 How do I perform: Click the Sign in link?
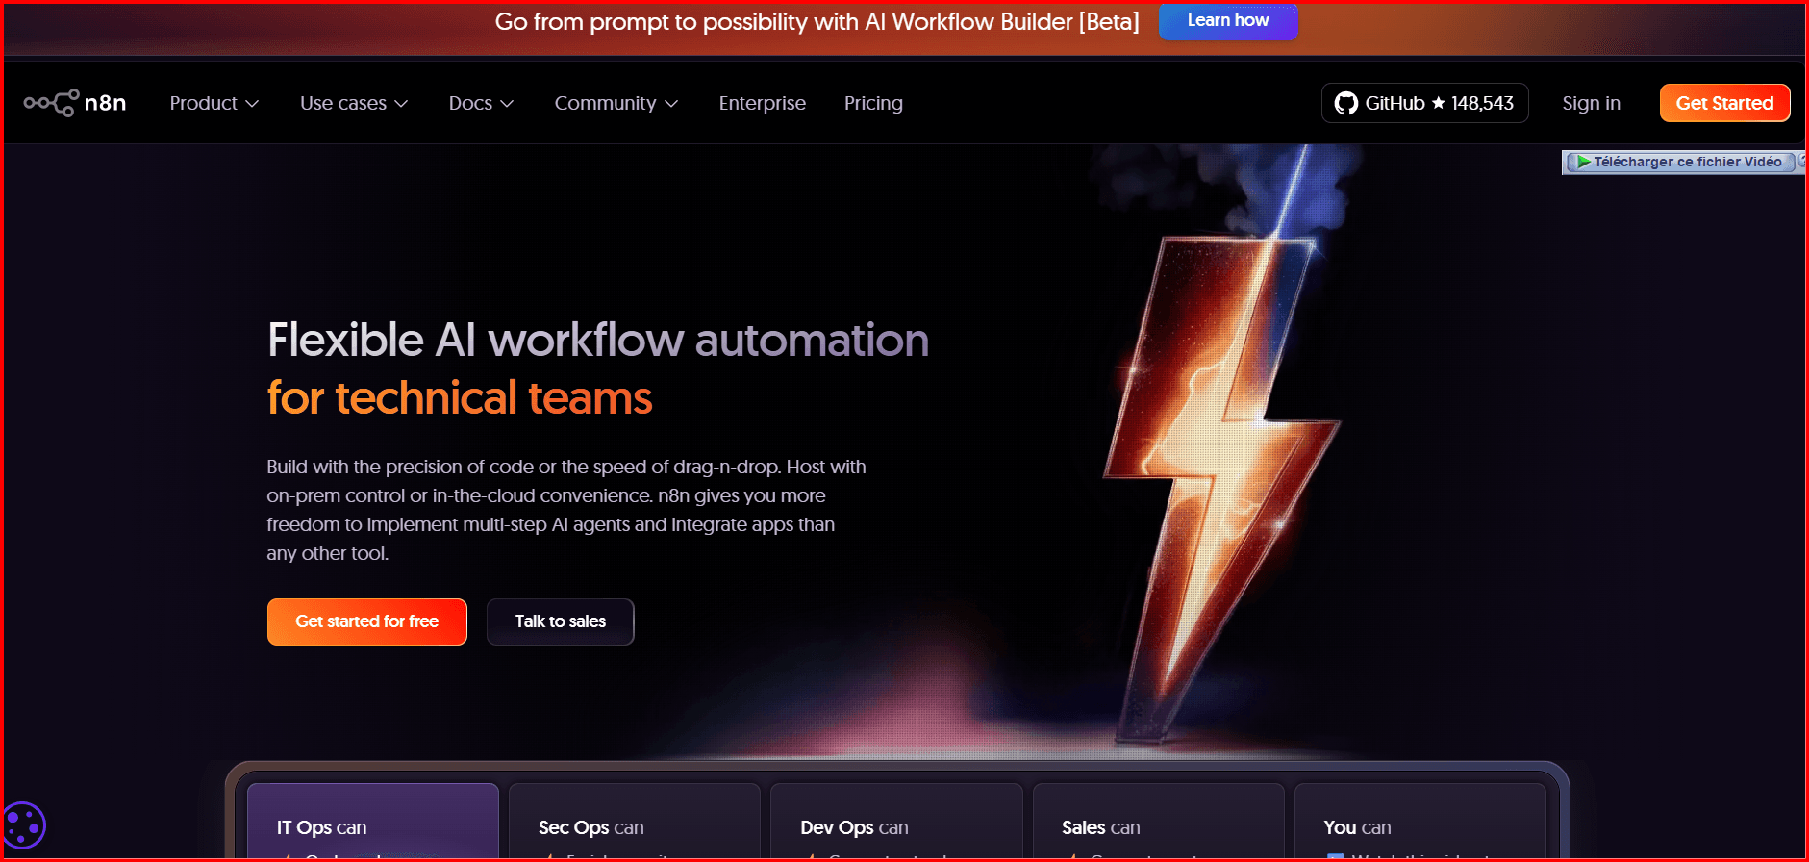click(1591, 103)
